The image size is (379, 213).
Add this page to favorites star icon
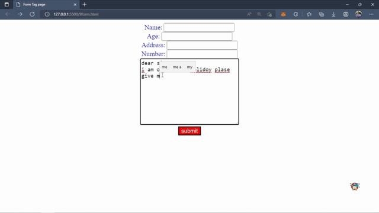[x=269, y=14]
